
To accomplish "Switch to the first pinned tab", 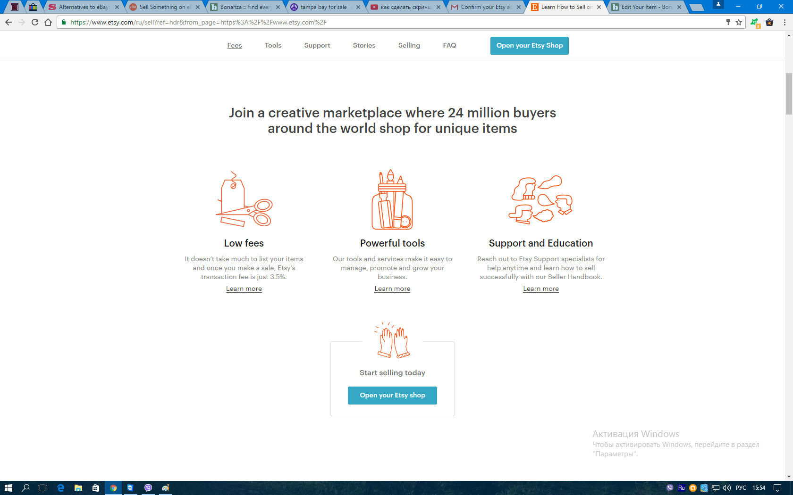I will [15, 7].
